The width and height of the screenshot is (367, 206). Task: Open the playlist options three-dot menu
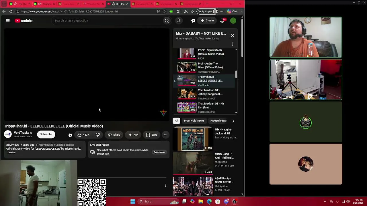(x=233, y=44)
